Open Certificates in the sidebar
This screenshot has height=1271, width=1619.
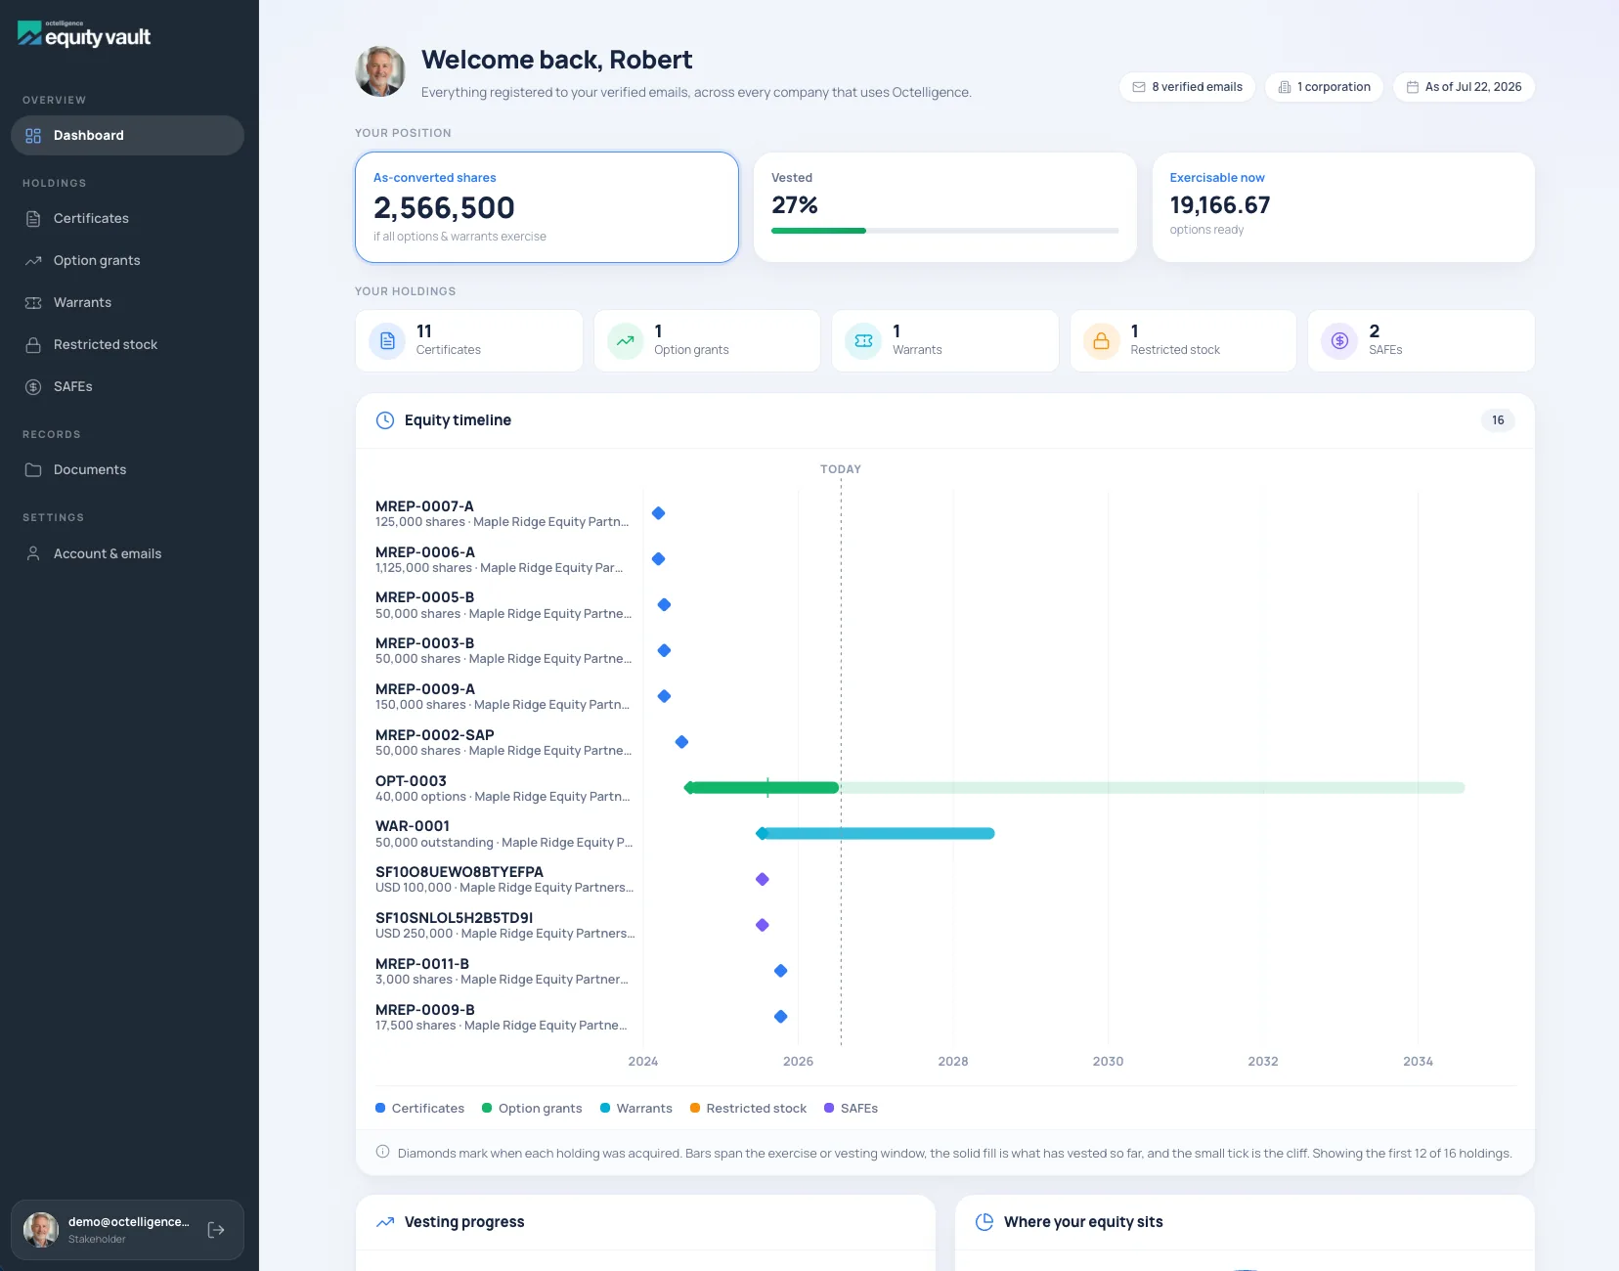point(127,218)
